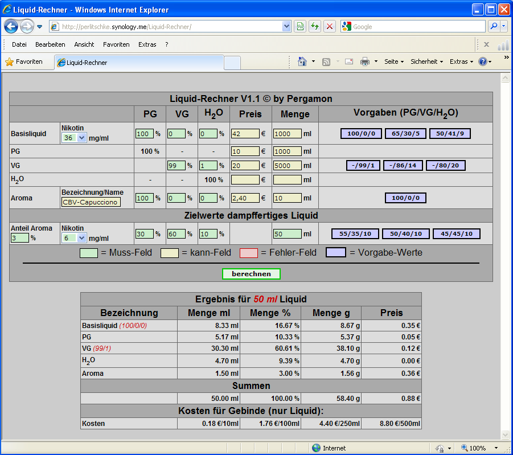Open the Bearbeiten menu

[50, 44]
